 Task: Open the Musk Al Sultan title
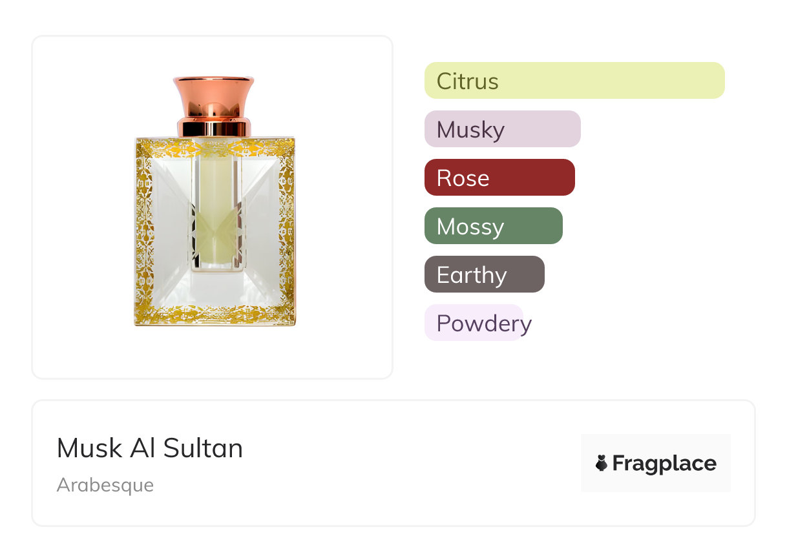click(x=150, y=448)
